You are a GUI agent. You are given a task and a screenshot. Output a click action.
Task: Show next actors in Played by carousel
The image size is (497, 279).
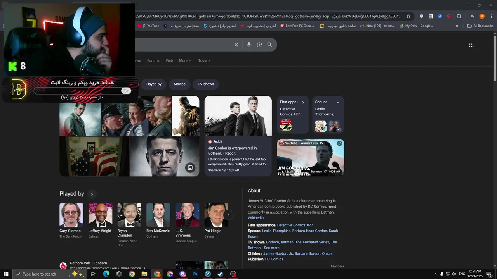point(228,215)
